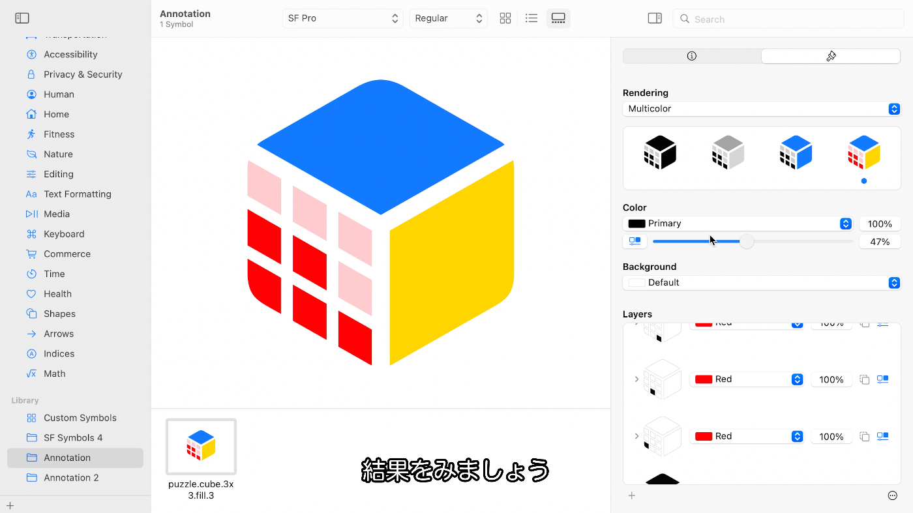The image size is (913, 513).
Task: Select the Annotation collection
Action: (75, 458)
